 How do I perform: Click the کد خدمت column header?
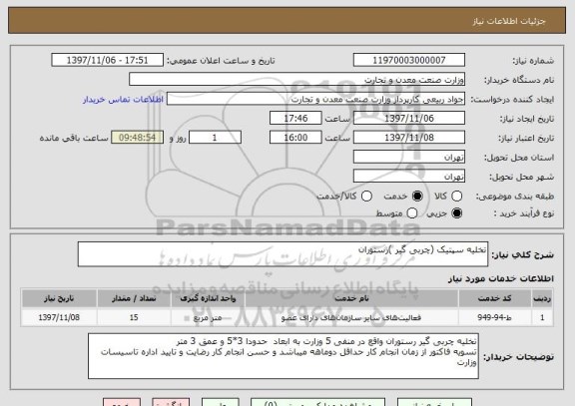click(x=494, y=298)
